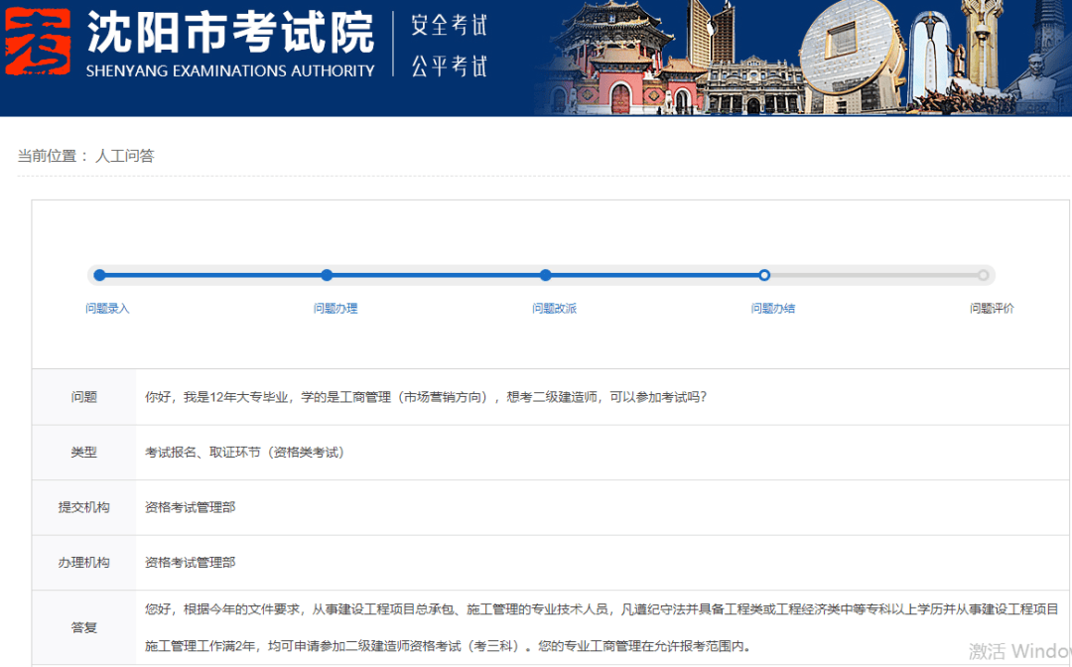This screenshot has height=667, width=1072.
Task: Click the 问题改派 step label
Action: coord(554,309)
